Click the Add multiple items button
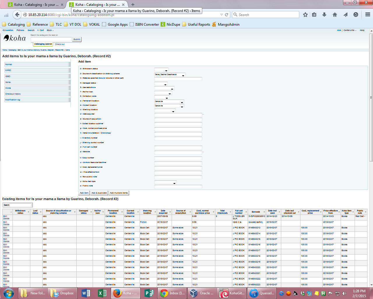Screen dimensions: 373x299 pos(119,193)
